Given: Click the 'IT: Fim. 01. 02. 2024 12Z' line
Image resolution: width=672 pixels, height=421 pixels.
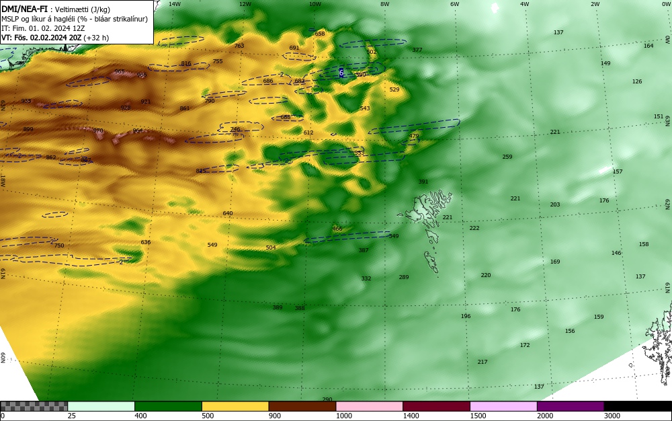Looking at the screenshot, I should click(x=43, y=28).
